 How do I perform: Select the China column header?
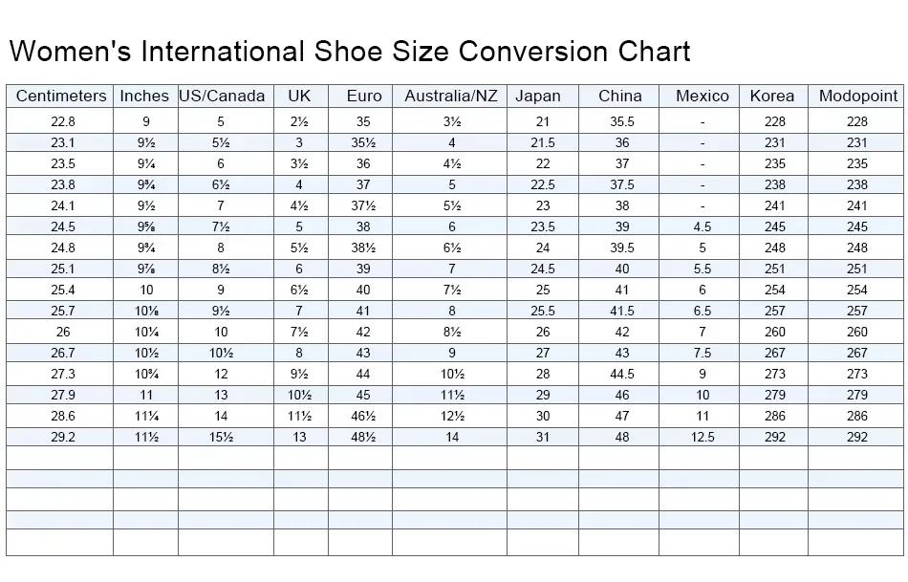tap(622, 96)
